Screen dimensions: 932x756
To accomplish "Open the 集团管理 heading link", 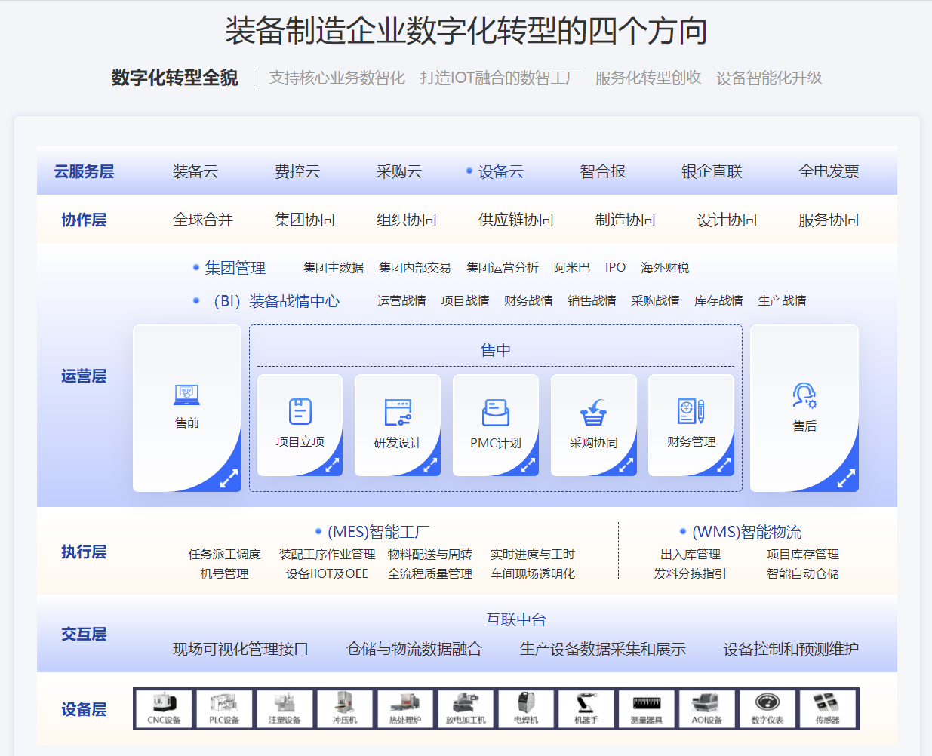I will click(x=235, y=268).
